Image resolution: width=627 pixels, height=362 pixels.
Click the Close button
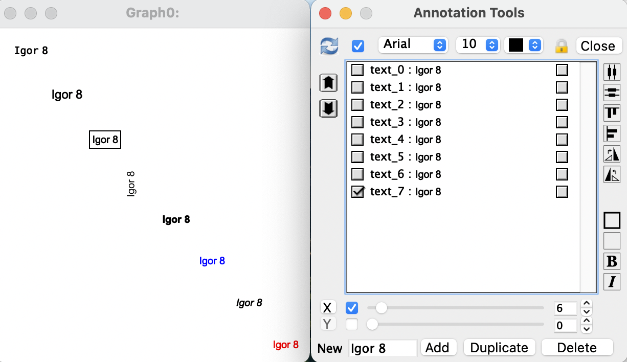598,46
